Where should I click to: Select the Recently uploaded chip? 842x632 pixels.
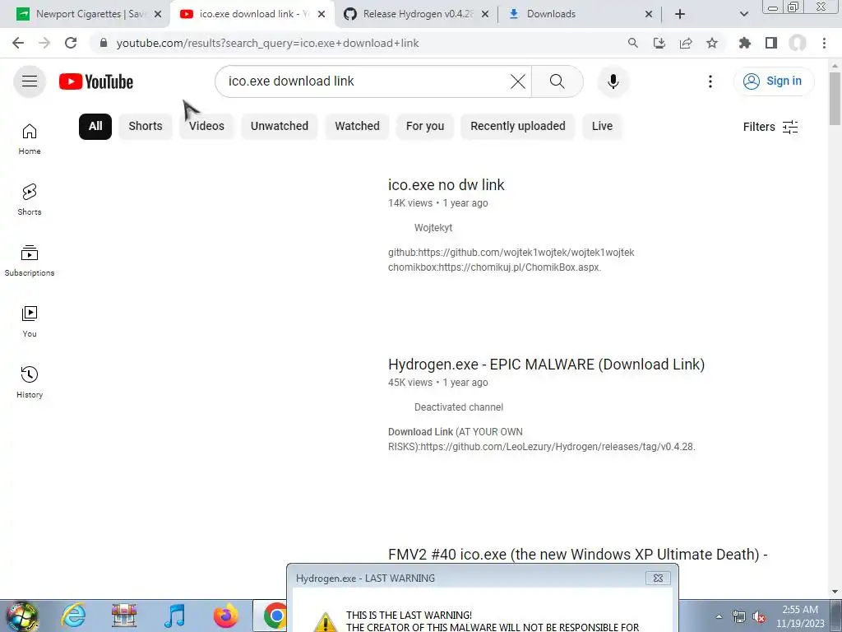[518, 126]
